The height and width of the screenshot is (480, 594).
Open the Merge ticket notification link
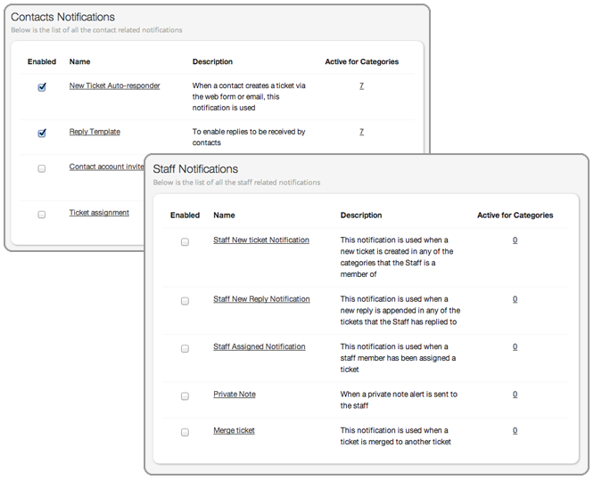pyautogui.click(x=234, y=430)
